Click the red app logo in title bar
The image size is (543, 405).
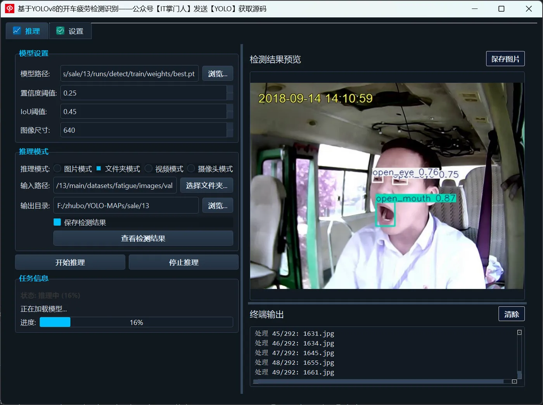tap(10, 9)
